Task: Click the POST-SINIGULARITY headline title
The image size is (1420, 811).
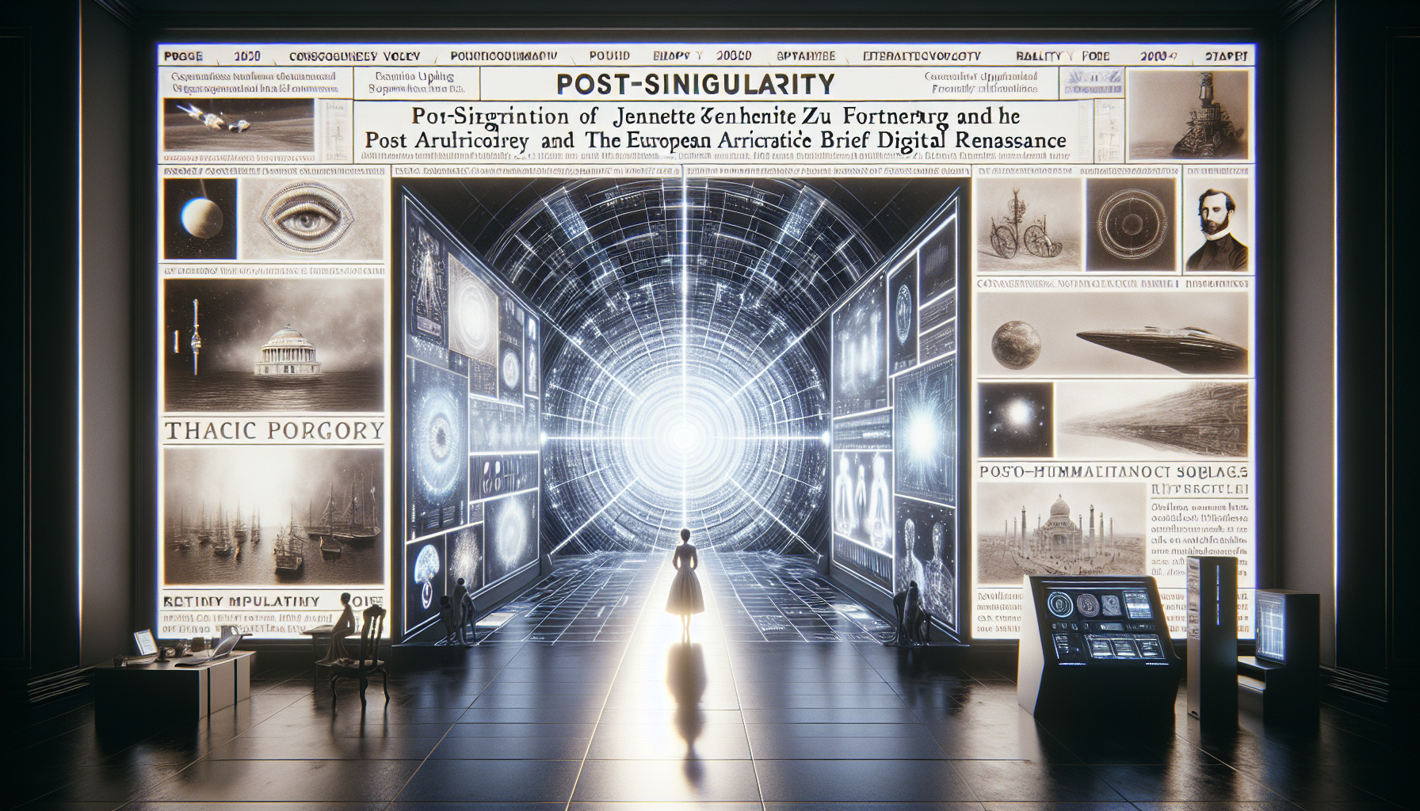Action: coord(695,83)
